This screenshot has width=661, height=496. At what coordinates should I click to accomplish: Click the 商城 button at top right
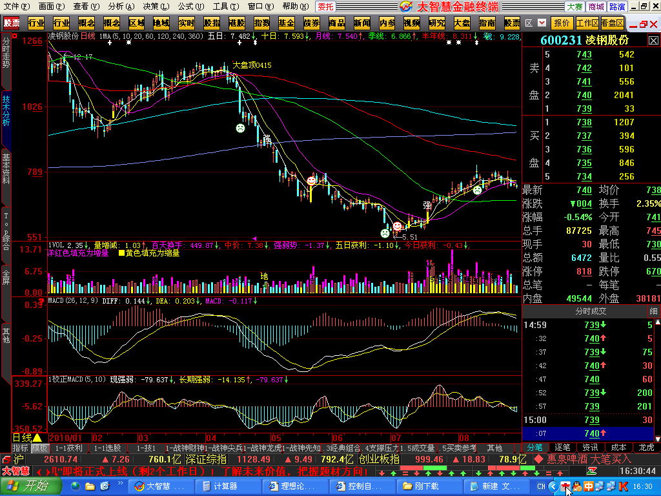[x=596, y=6]
